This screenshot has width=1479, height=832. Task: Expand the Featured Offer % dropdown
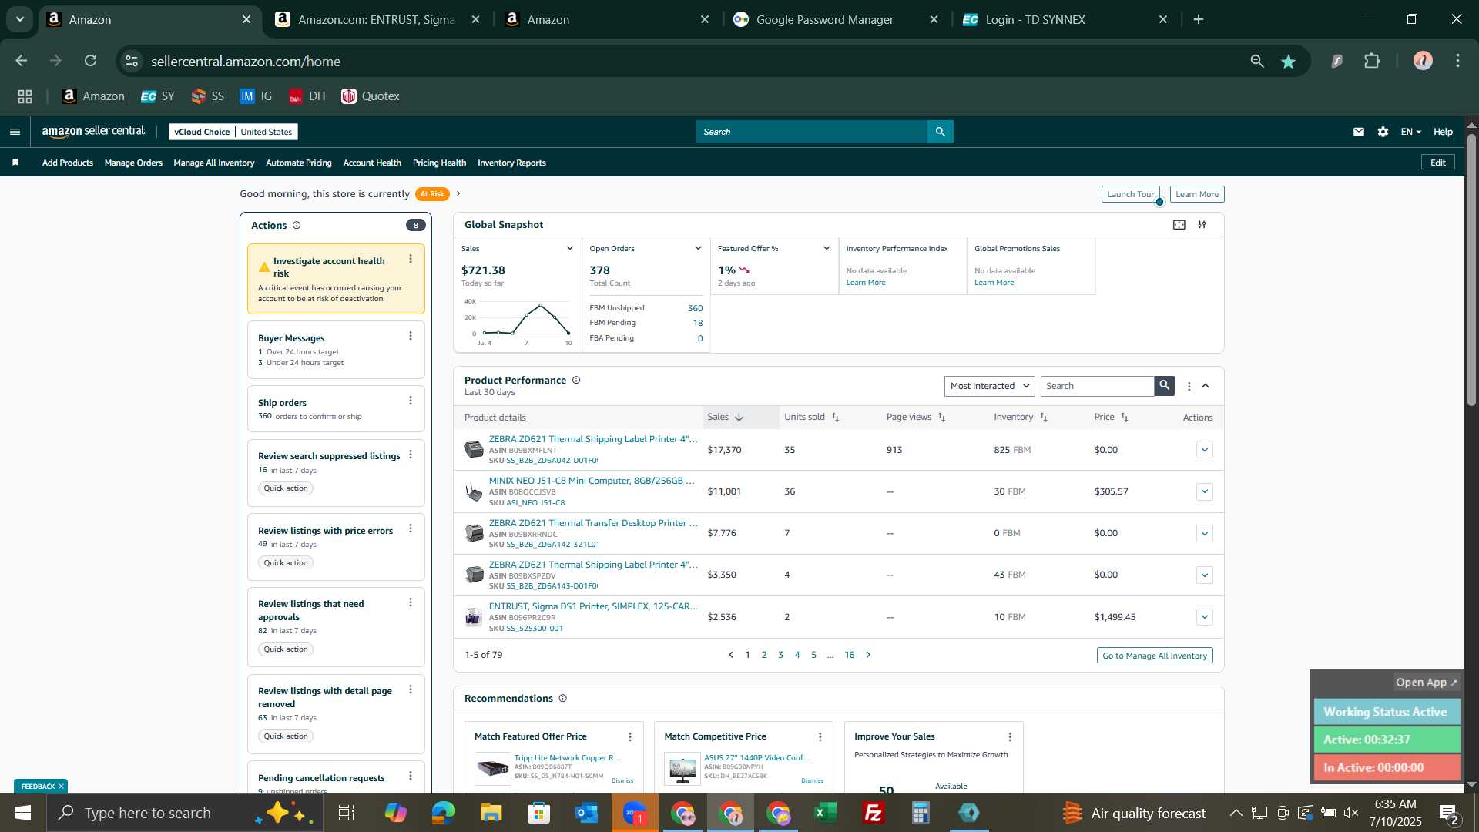[827, 249]
